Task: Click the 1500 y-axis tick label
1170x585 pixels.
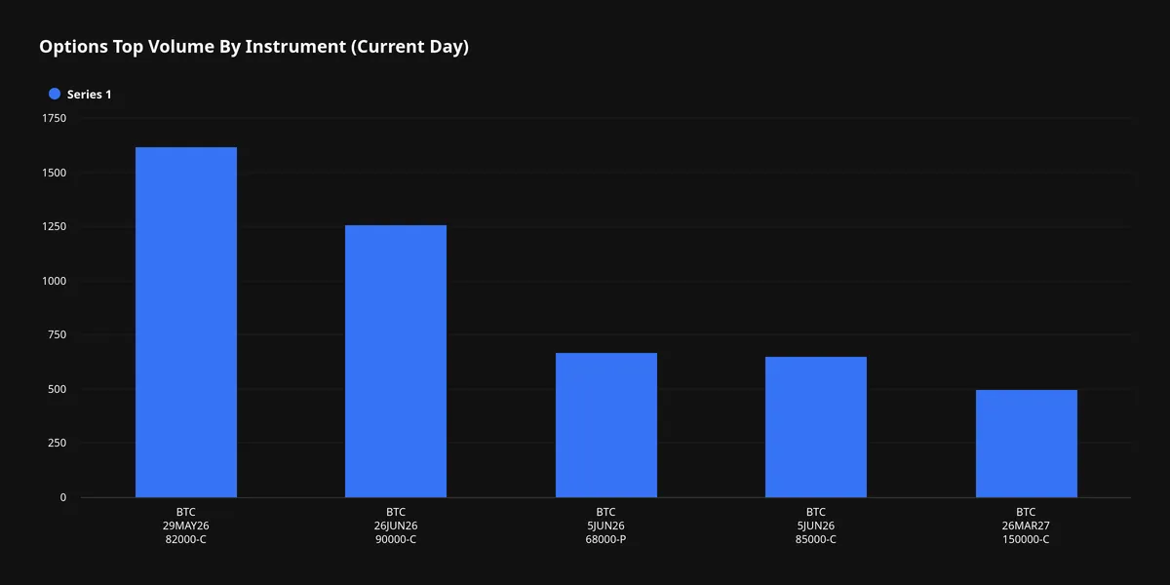Action: (55, 173)
